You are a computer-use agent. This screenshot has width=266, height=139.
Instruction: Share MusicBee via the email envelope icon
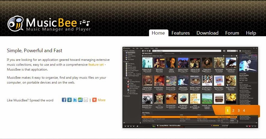pyautogui.click(x=86, y=100)
